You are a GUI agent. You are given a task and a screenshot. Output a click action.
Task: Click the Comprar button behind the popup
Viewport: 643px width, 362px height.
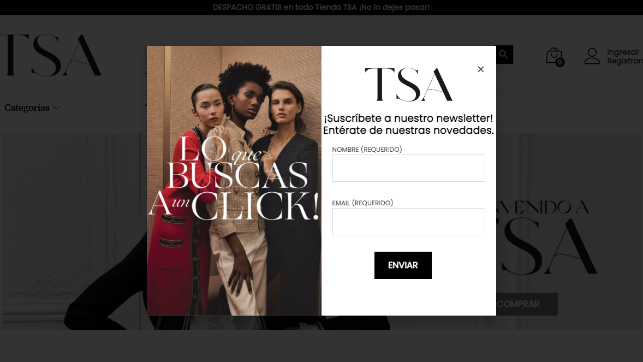pos(527,304)
